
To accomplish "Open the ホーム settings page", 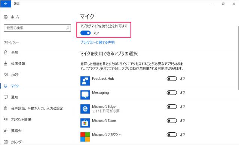I will (x=15, y=17).
